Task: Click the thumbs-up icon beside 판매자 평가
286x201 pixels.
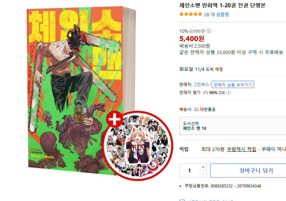Action: [205, 92]
